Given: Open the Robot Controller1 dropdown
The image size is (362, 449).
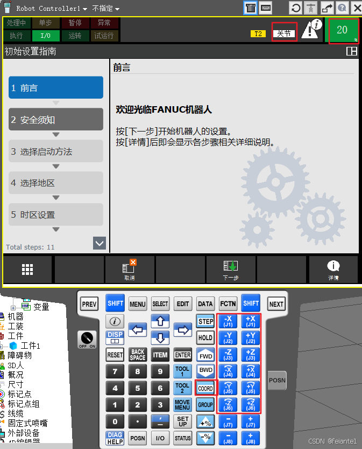Looking at the screenshot, I should 52,9.
